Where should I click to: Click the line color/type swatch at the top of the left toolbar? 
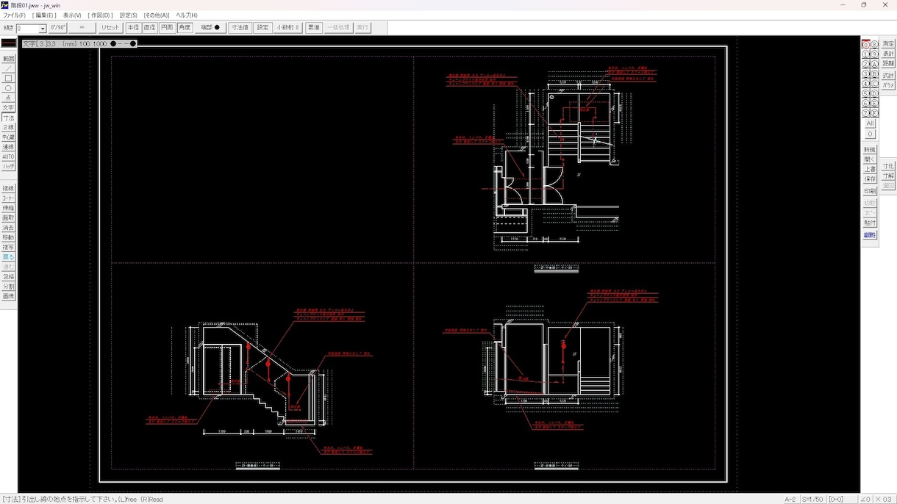pos(9,44)
